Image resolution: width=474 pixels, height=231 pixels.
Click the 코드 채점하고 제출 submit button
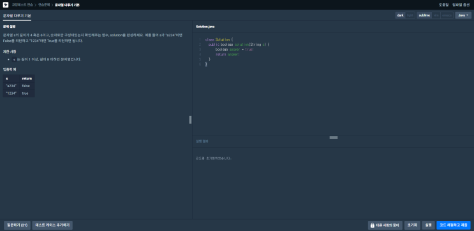[x=454, y=225]
